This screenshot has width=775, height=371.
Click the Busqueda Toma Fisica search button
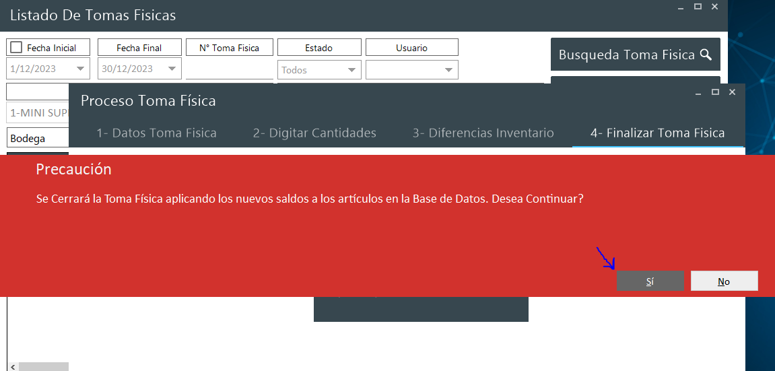pos(635,55)
